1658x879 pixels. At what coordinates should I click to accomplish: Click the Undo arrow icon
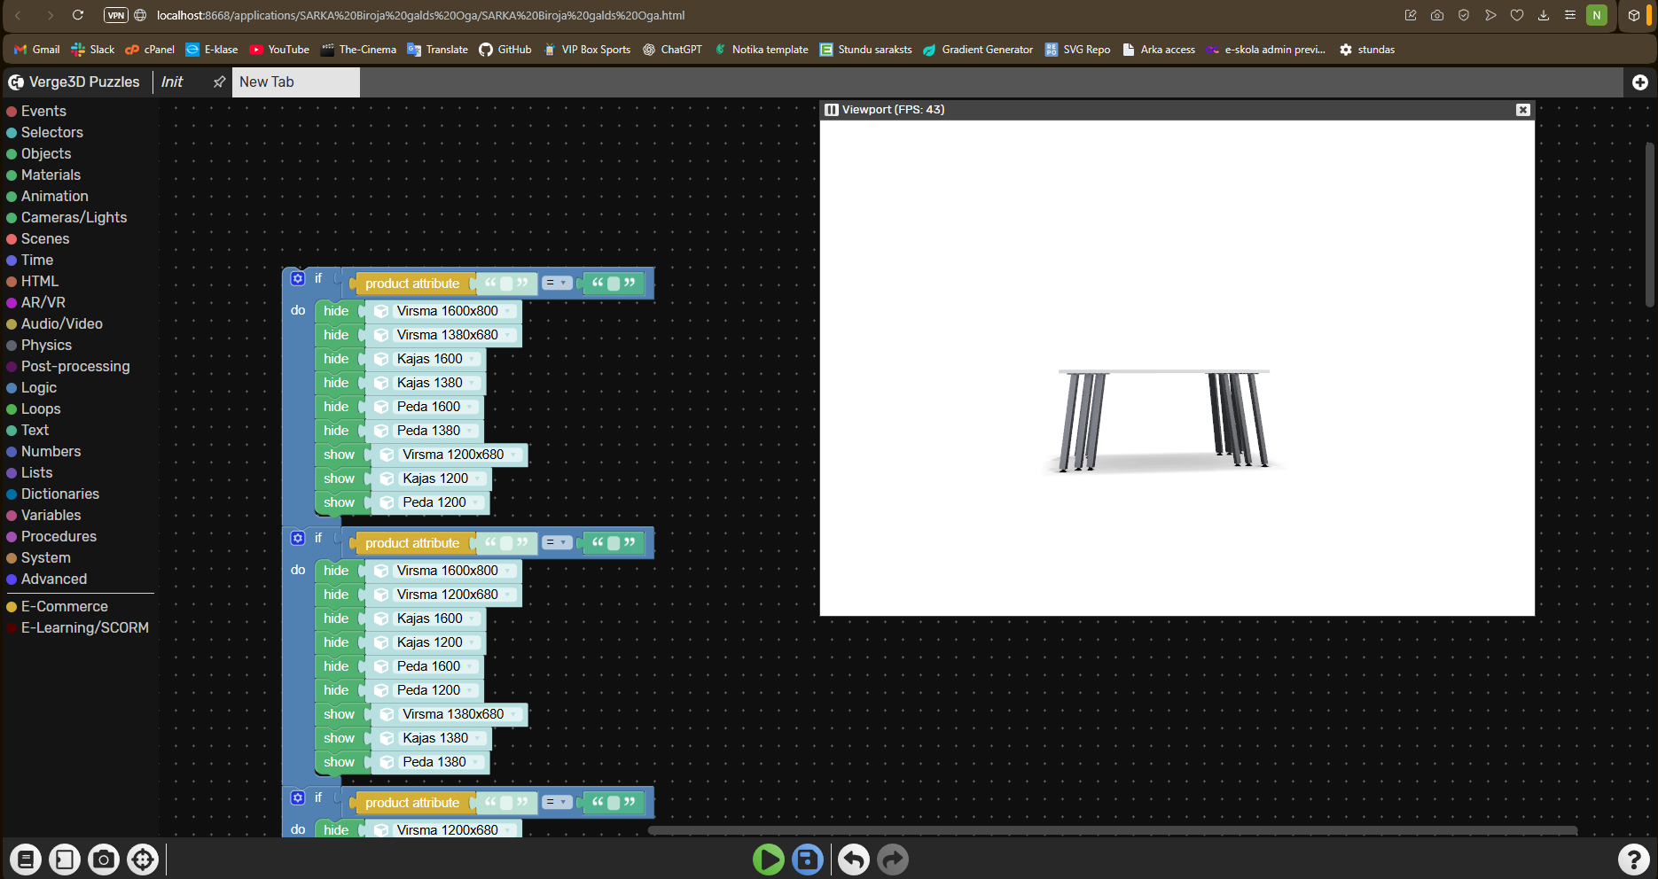point(854,860)
